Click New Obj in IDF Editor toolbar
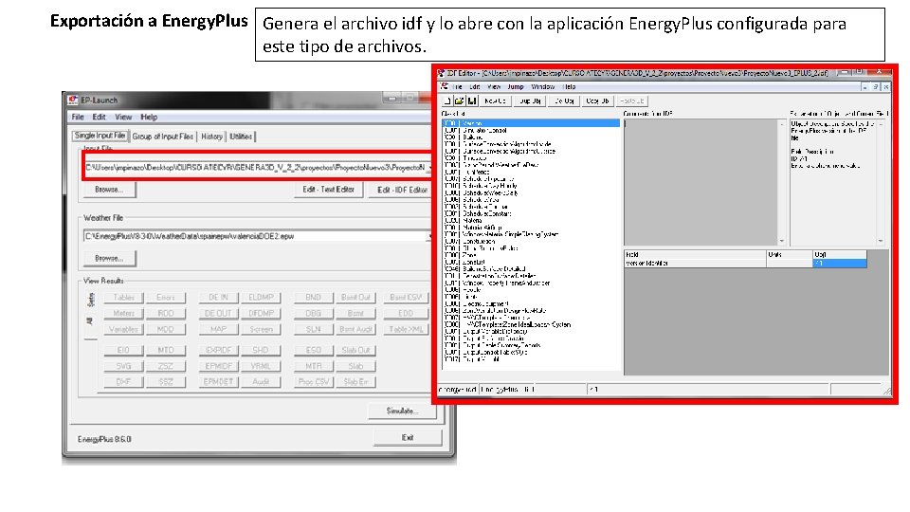910x512 pixels. point(495,101)
